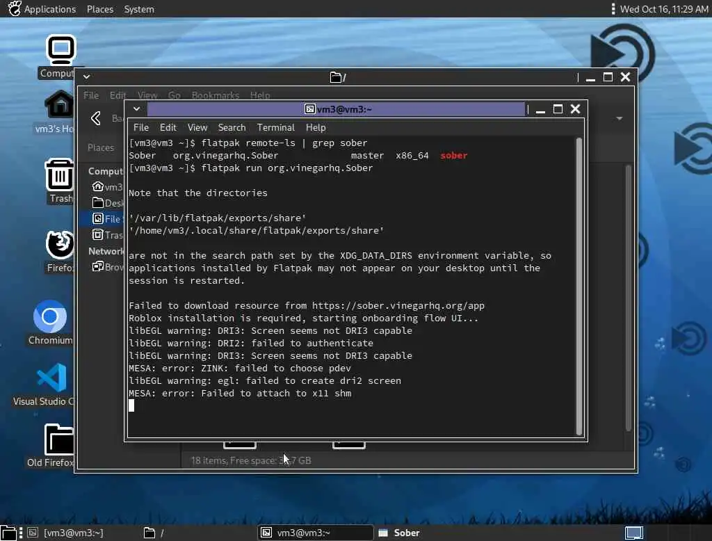Close the terminal window

tap(575, 109)
